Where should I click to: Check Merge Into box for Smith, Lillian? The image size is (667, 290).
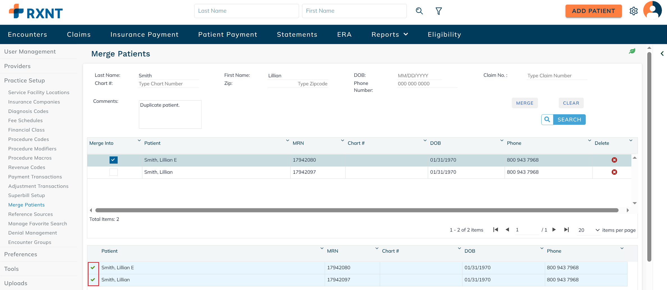click(113, 172)
